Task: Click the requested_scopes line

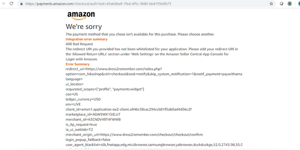Action: click(x=105, y=89)
